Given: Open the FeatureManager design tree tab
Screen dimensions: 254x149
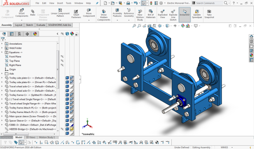Looking at the screenshot, I should click(4, 34).
